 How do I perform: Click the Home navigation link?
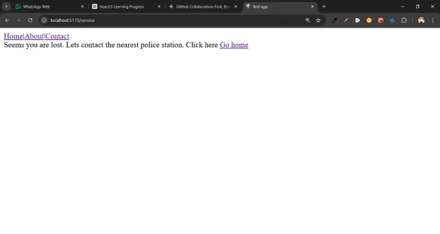pos(13,36)
